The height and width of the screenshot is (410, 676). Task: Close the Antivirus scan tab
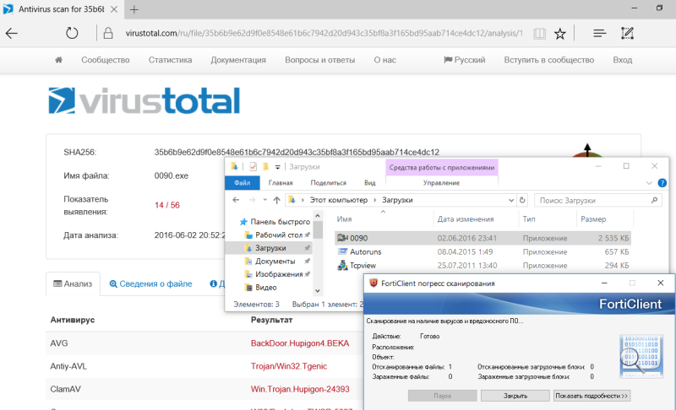(x=114, y=9)
